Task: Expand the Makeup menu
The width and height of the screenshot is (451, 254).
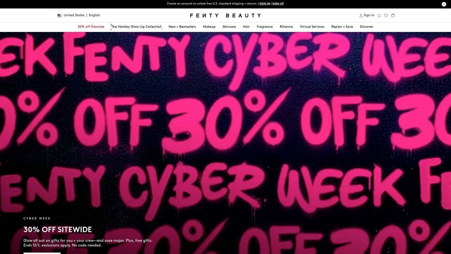Action: (209, 27)
